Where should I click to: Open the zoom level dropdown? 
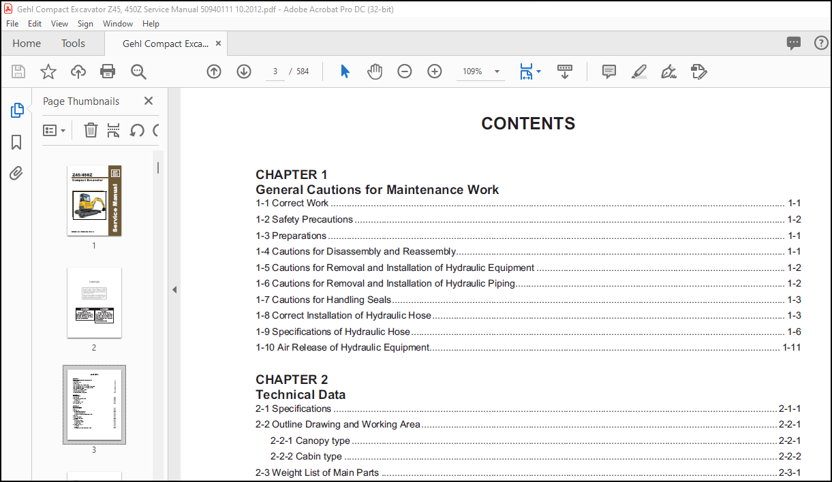tap(497, 71)
